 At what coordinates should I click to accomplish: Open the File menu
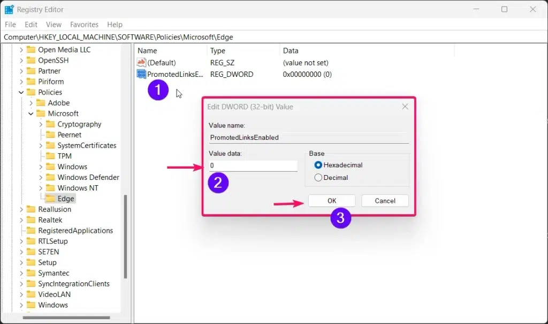point(10,25)
